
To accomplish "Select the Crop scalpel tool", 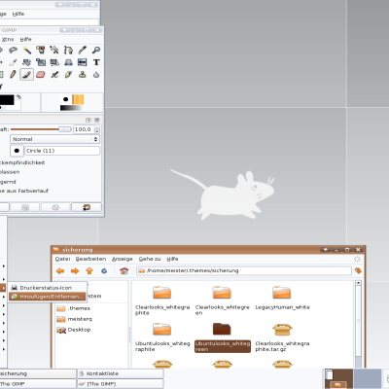I will coord(13,62).
